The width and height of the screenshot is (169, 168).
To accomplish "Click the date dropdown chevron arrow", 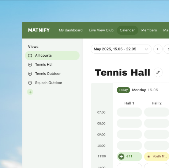I will point(146,49).
